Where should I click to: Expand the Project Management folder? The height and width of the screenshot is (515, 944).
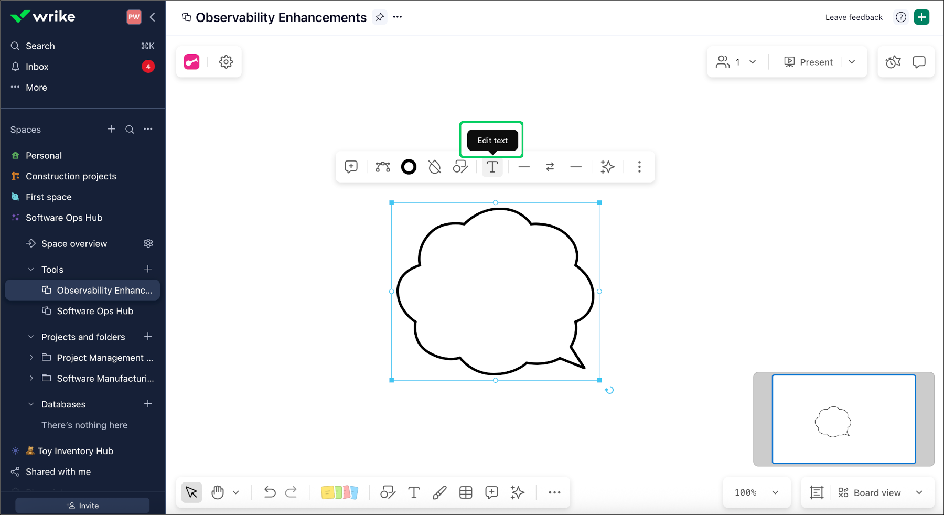click(x=31, y=357)
